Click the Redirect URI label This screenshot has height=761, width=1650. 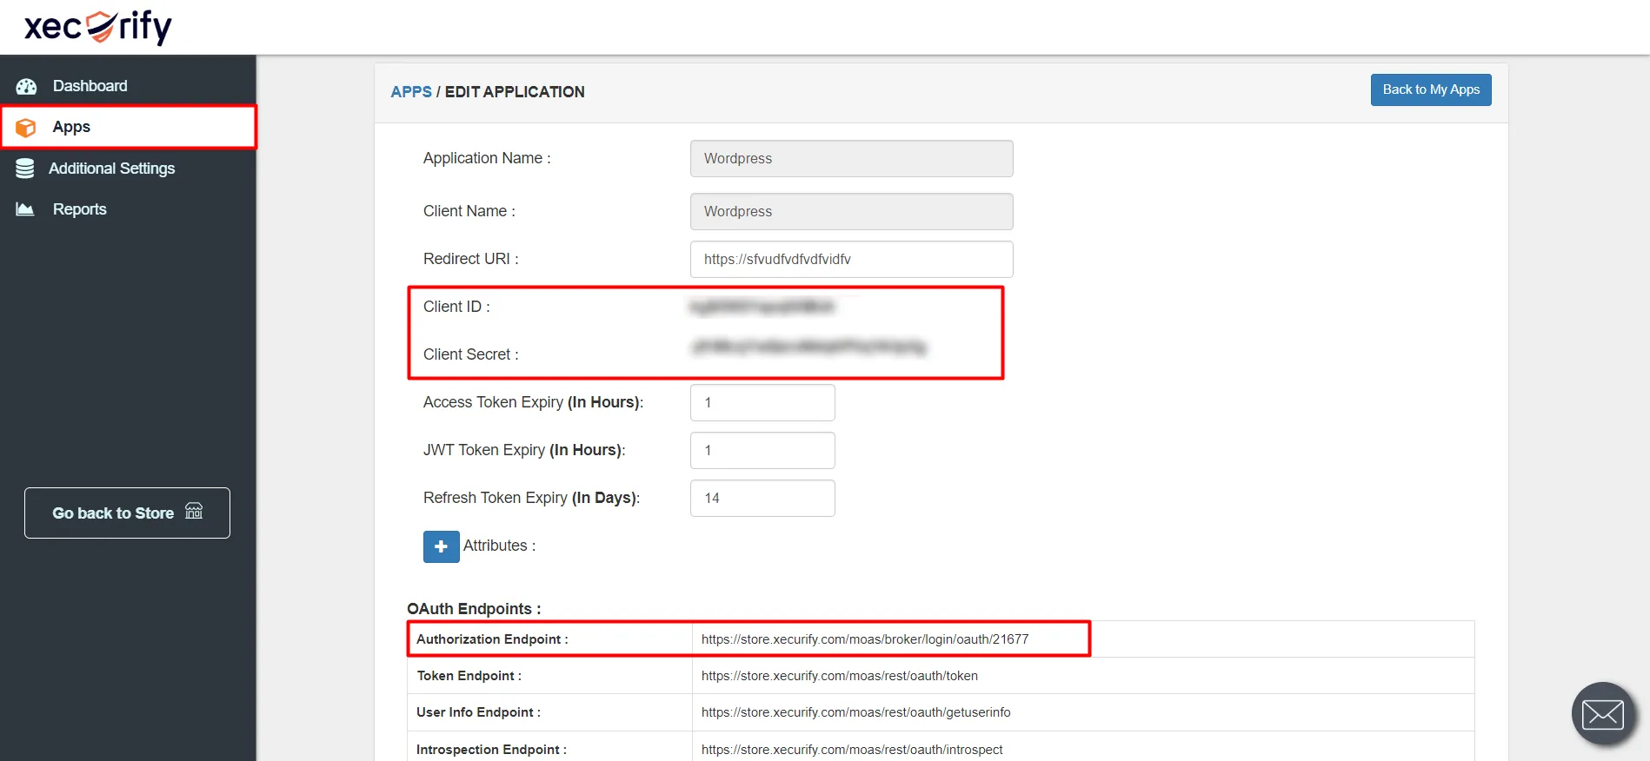471,259
